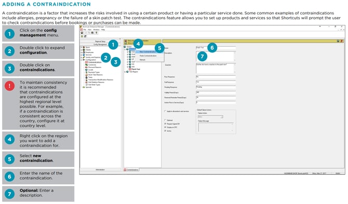The width and height of the screenshot is (348, 204).
Task: Select Refresh in the context menu
Action: pos(142,60)
